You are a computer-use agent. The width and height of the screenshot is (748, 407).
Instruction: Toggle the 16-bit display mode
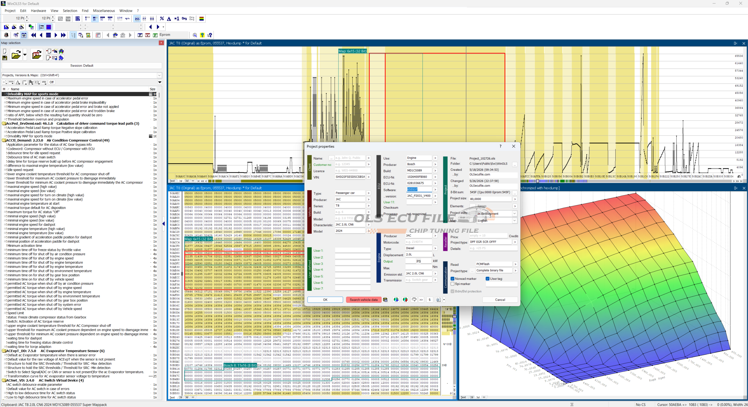95,19
